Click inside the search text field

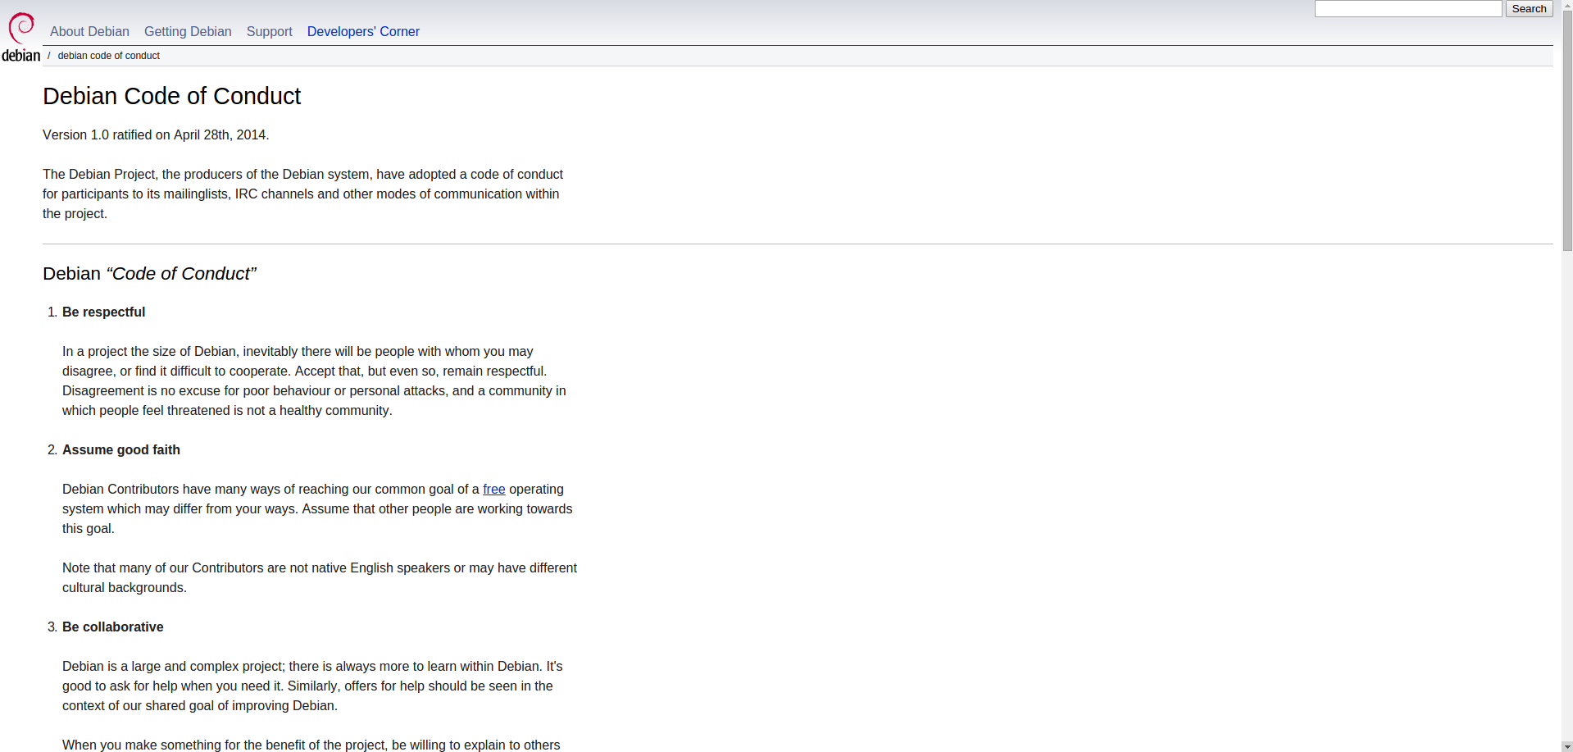tap(1407, 8)
